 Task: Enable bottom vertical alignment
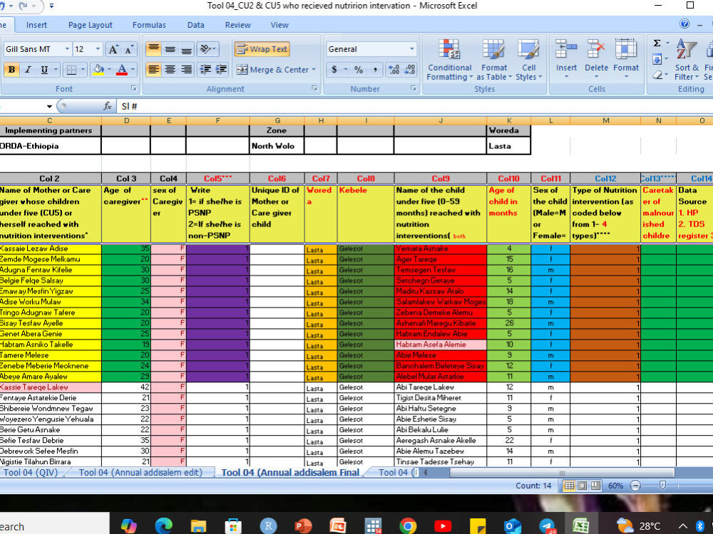tap(186, 49)
